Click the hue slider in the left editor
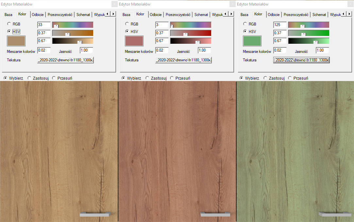354x222 pixels. 73,25
